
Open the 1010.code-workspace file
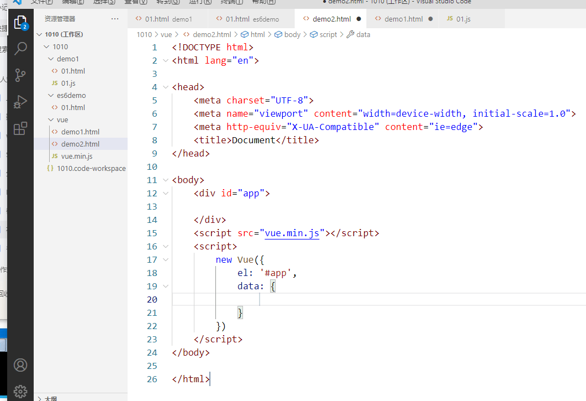coord(91,169)
